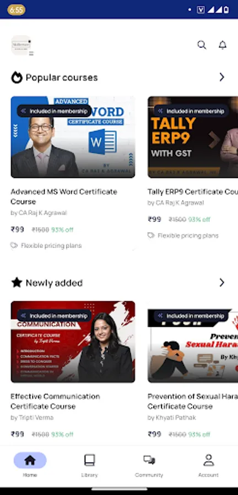Tap the flame icon beside Popular courses
Image resolution: width=238 pixels, height=495 pixels.
pos(17,78)
